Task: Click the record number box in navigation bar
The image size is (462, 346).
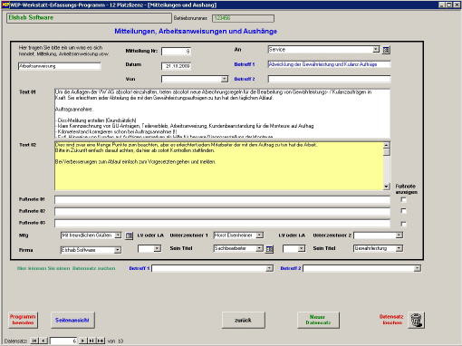Action: tap(63, 341)
